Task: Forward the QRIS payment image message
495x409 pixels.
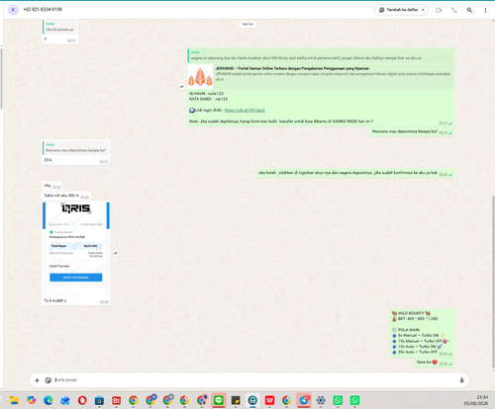Action: coord(116,253)
